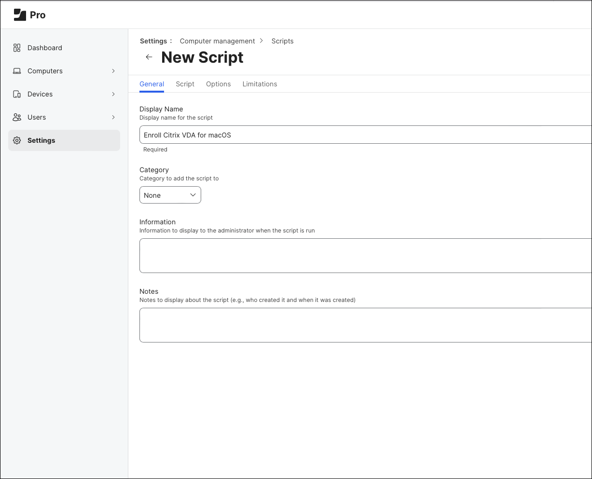The width and height of the screenshot is (592, 479).
Task: Click the Devices icon in sidebar
Action: (17, 94)
